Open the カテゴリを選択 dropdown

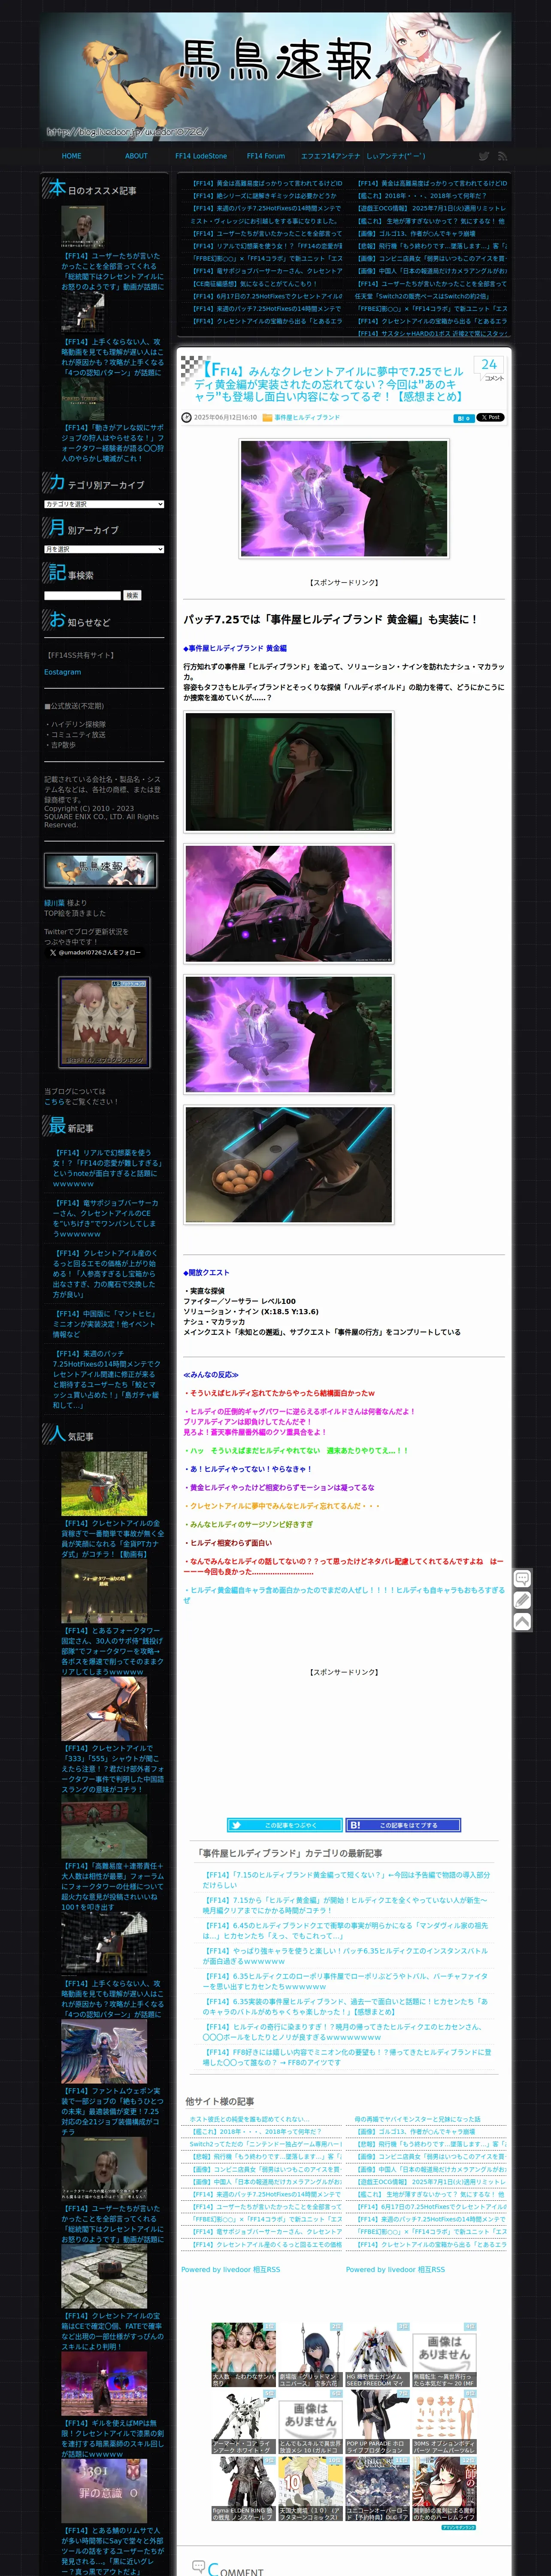click(104, 504)
